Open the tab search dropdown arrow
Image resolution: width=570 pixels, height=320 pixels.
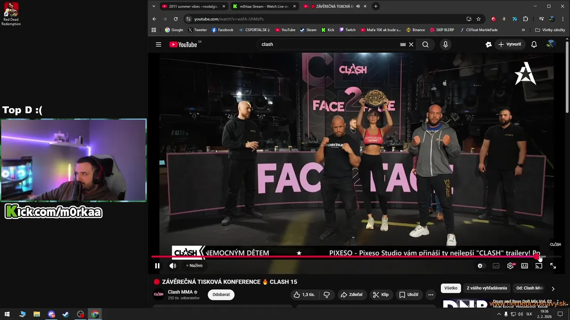154,6
